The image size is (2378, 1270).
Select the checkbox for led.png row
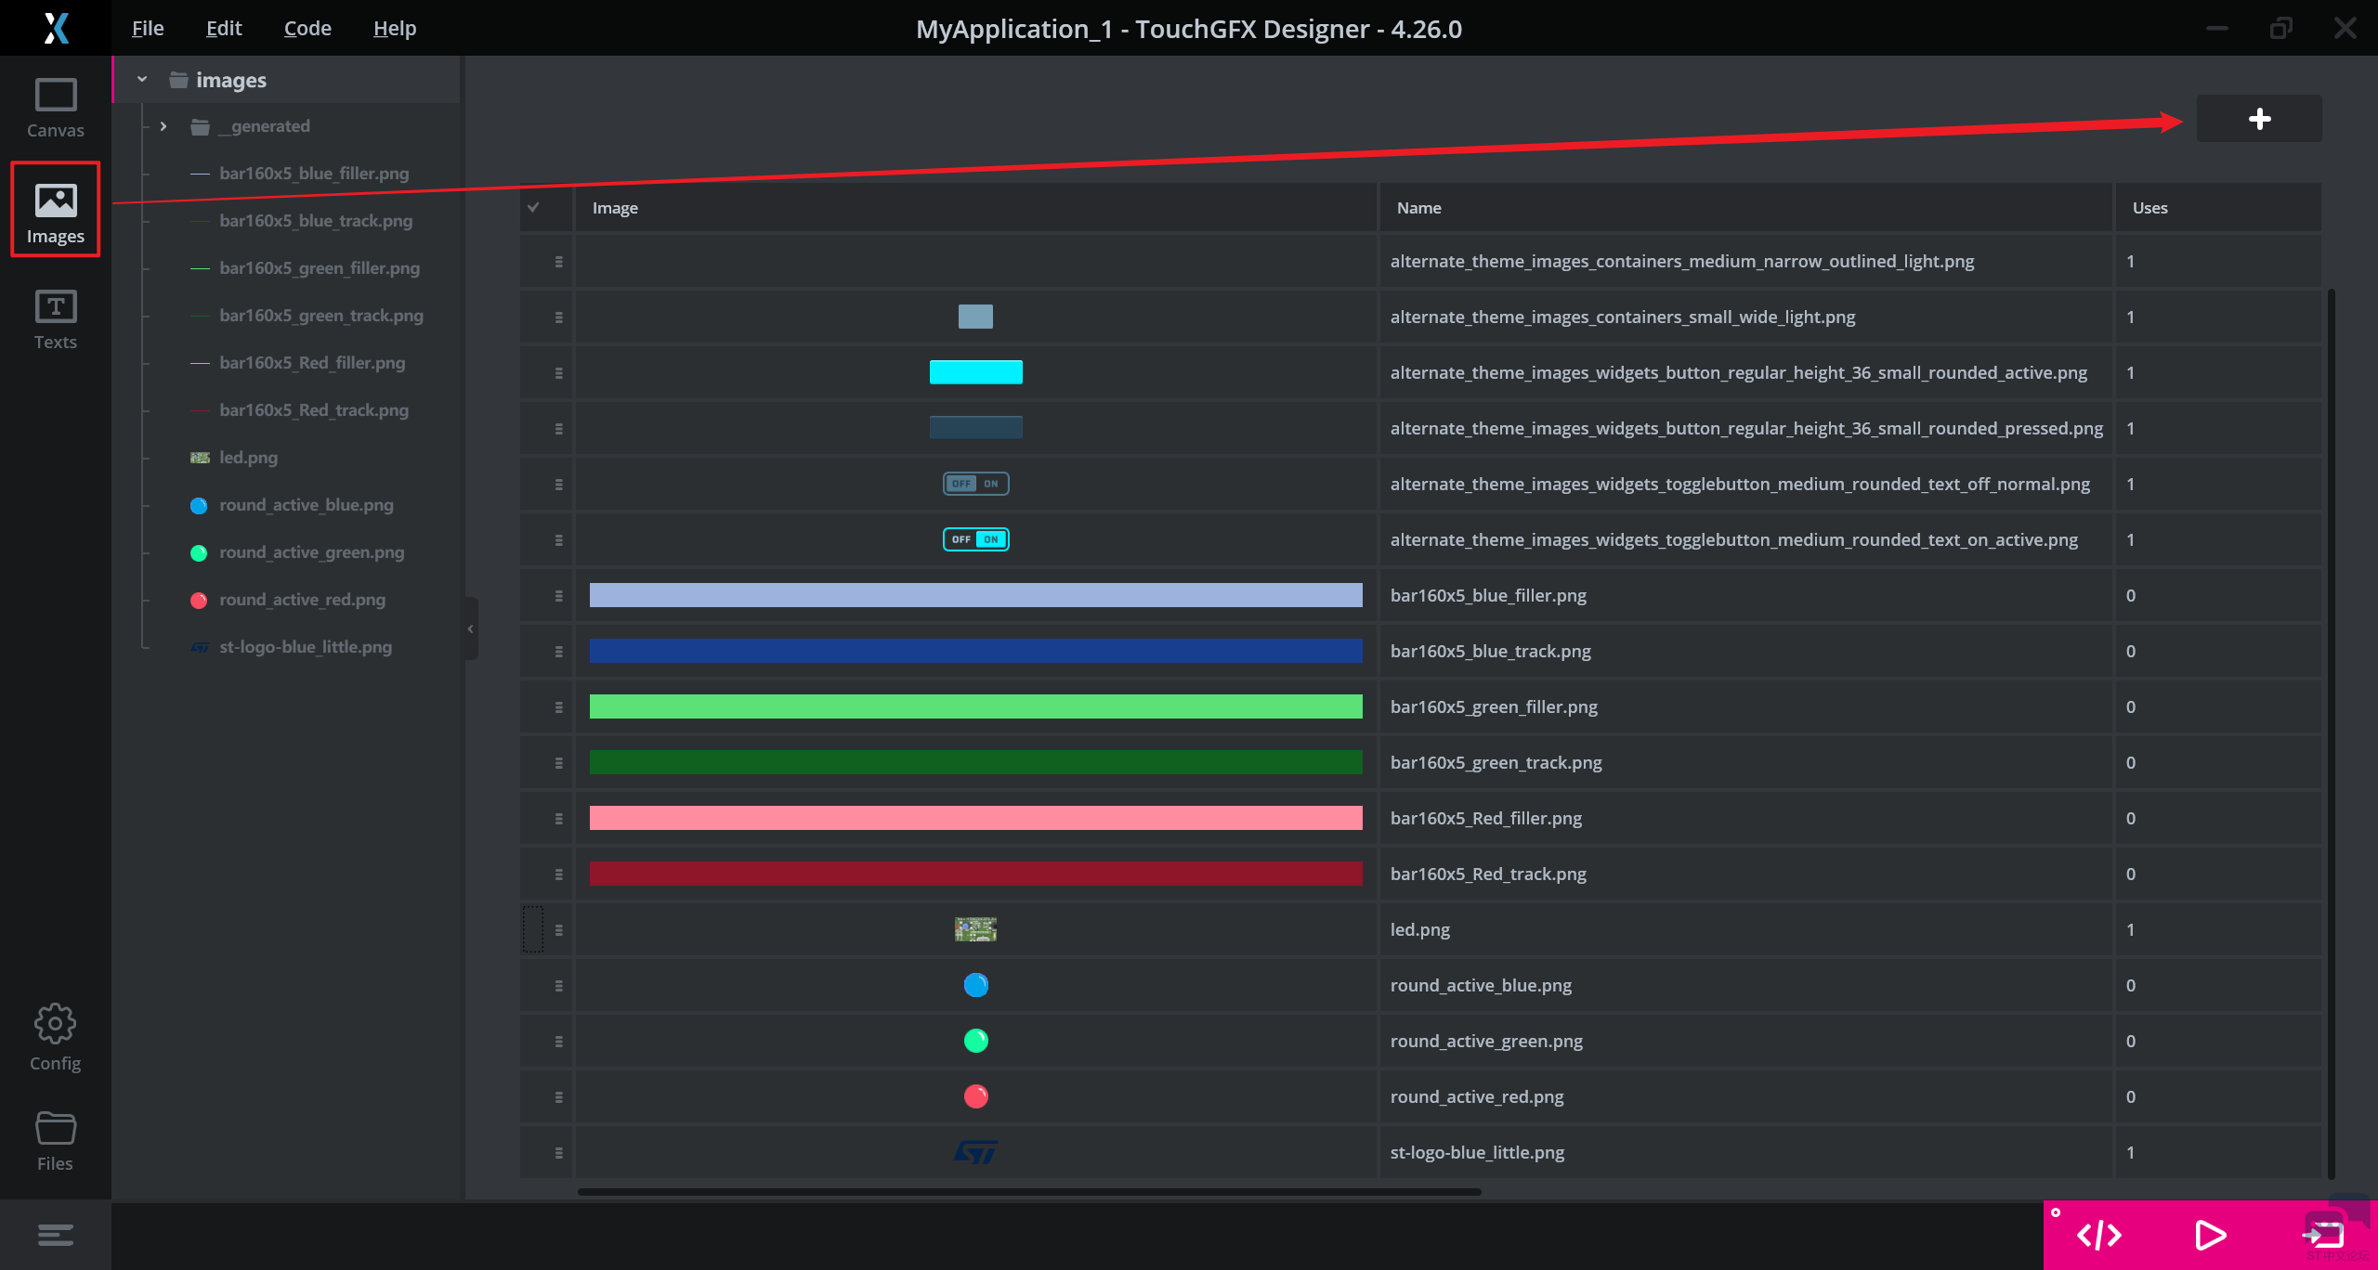533,929
